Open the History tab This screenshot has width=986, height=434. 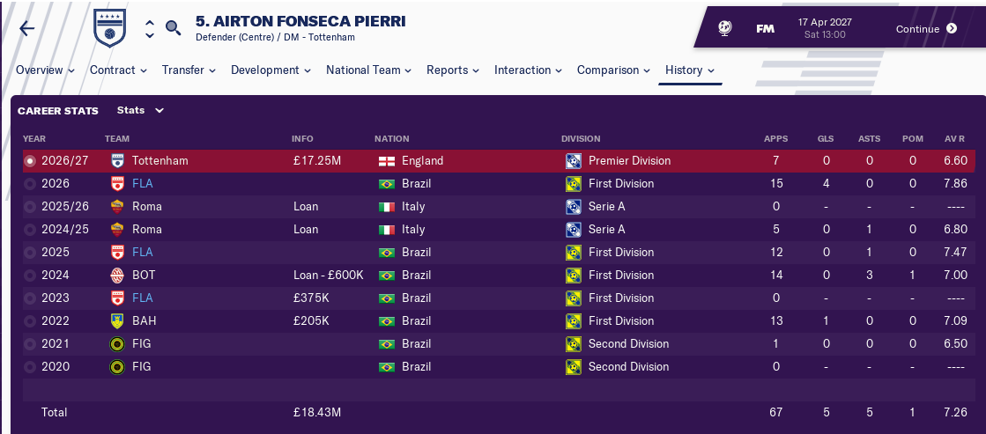pos(689,70)
